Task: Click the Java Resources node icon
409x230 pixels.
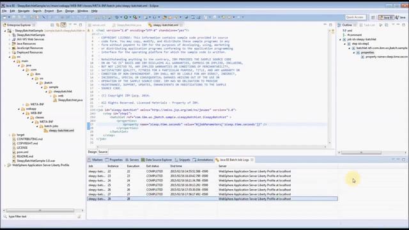Action: [14, 43]
